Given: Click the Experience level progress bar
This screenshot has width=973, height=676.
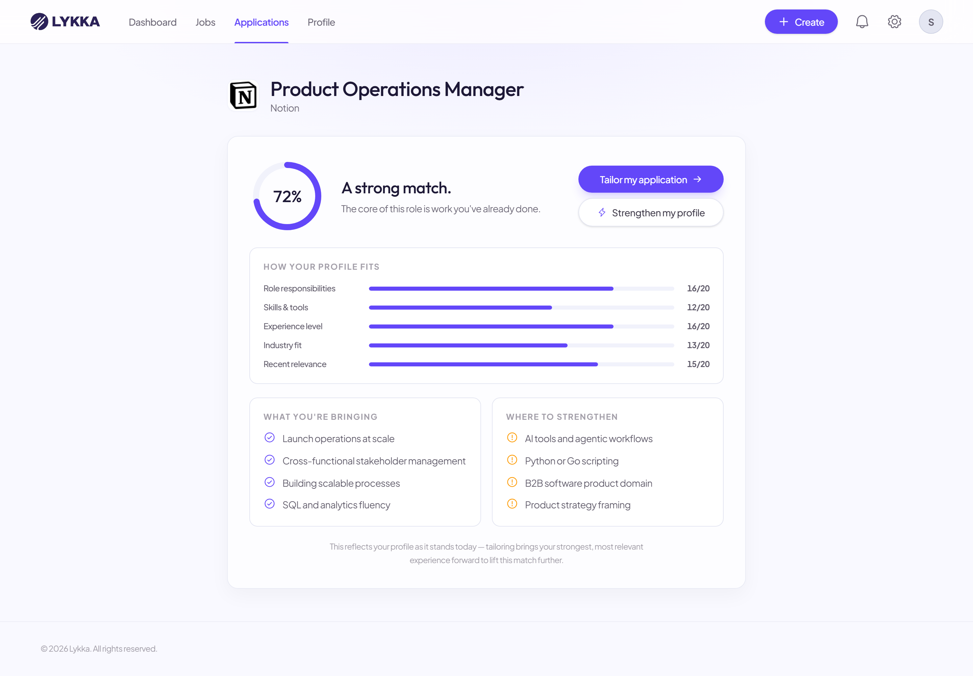Looking at the screenshot, I should coord(521,327).
